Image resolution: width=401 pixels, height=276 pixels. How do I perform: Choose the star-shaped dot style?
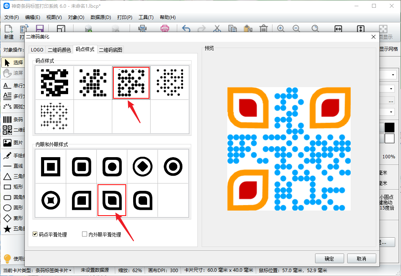(55, 117)
